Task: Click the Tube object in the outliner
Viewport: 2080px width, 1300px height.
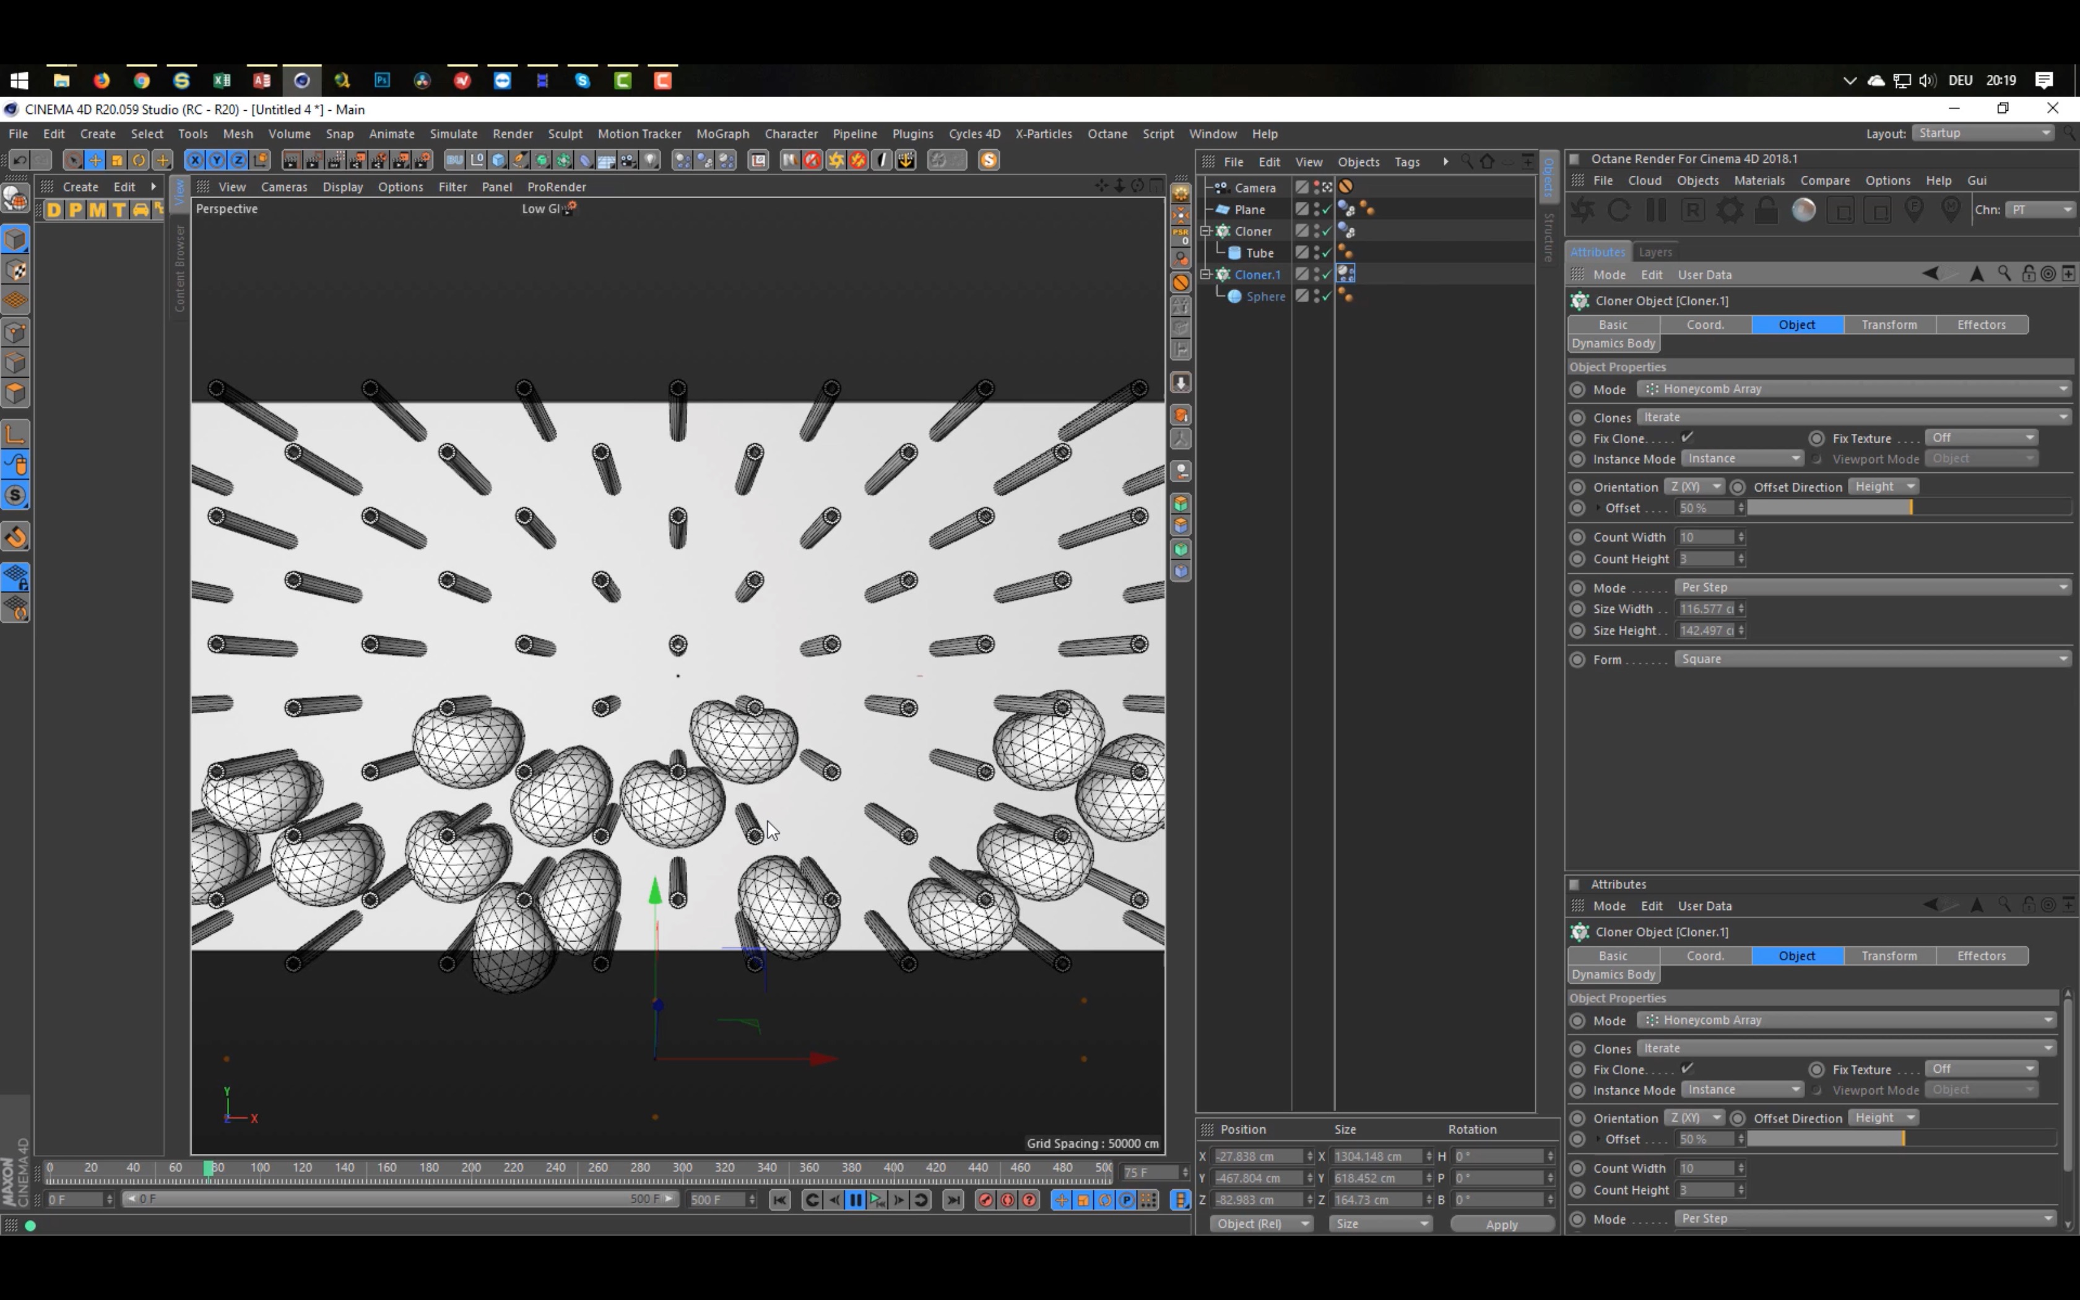Action: tap(1259, 251)
